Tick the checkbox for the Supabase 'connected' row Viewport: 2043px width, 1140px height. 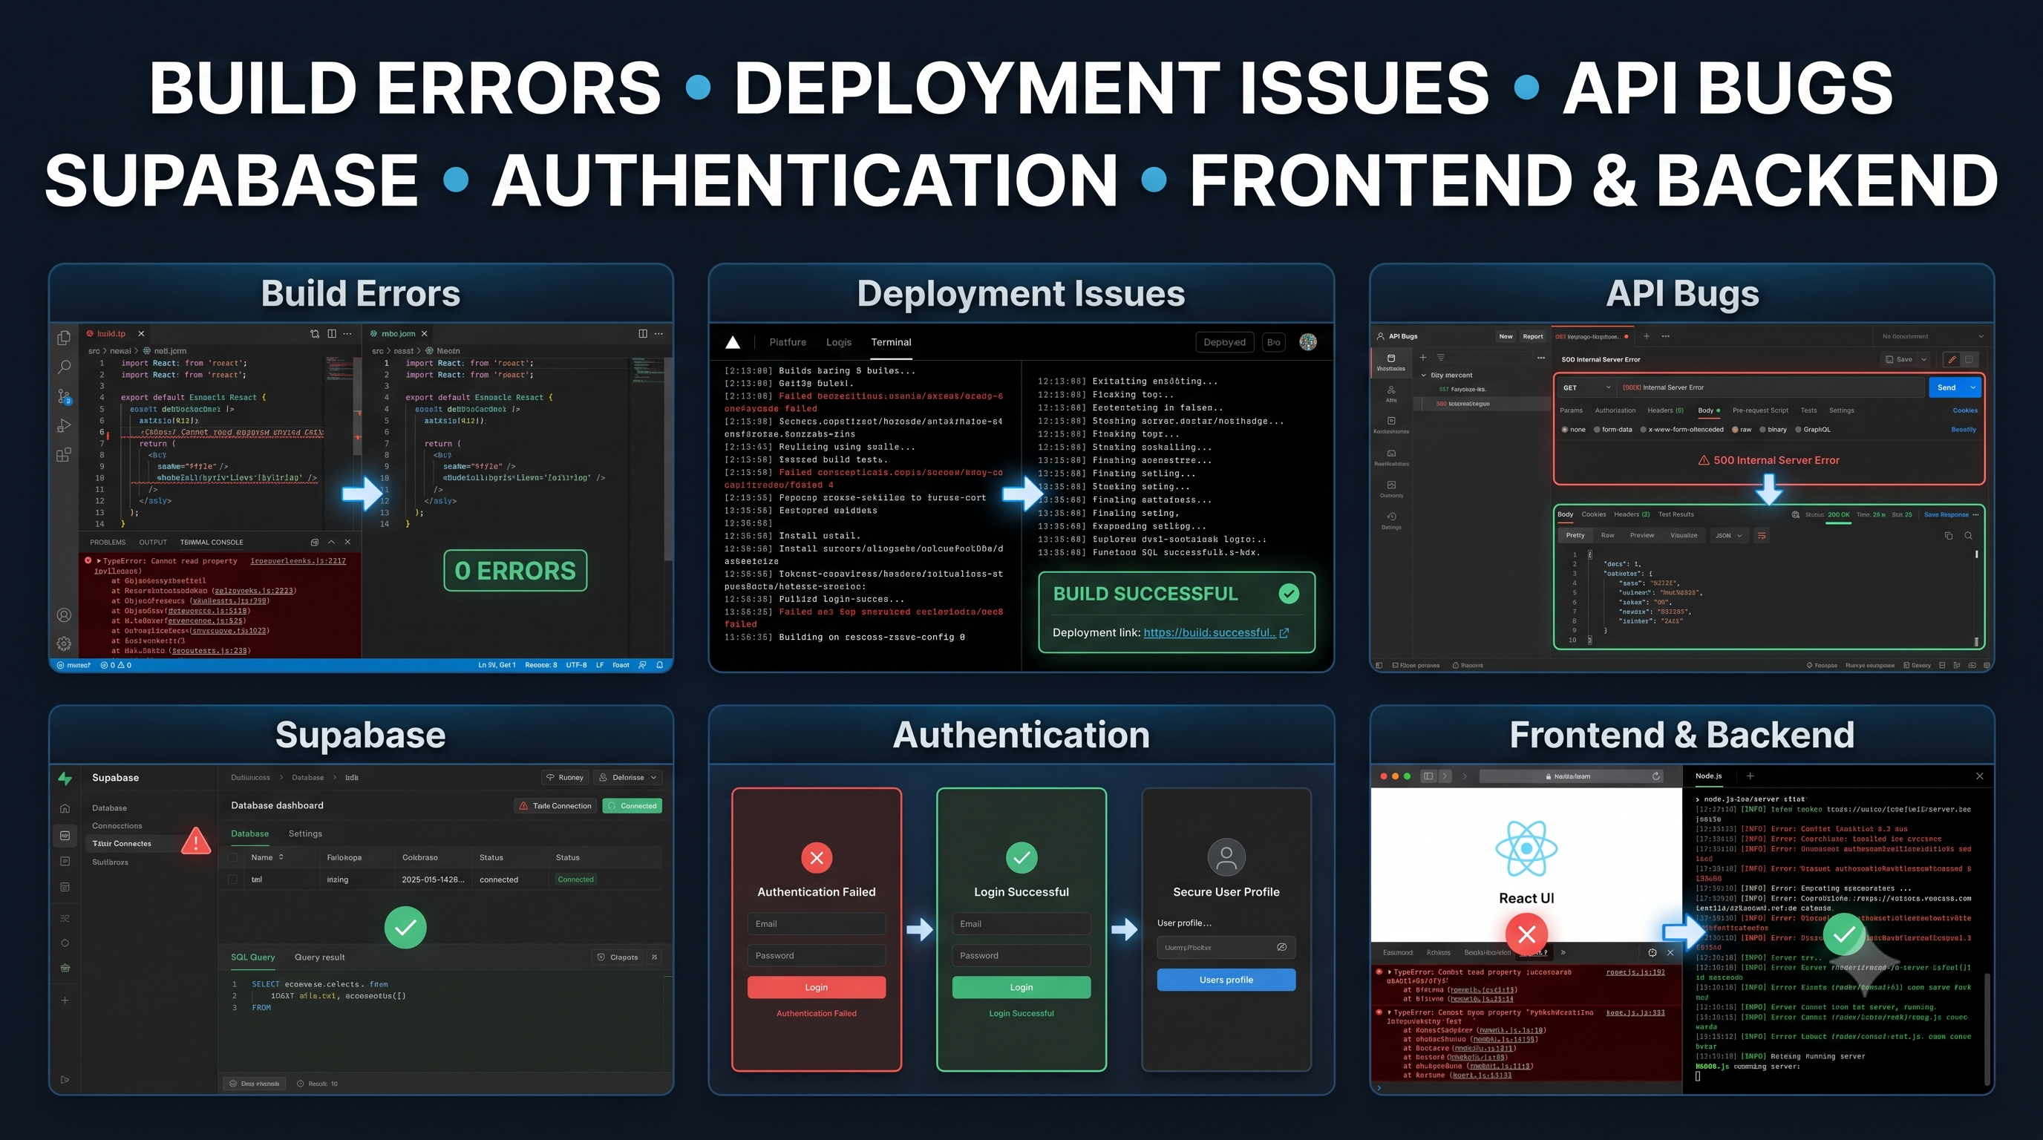[x=232, y=879]
